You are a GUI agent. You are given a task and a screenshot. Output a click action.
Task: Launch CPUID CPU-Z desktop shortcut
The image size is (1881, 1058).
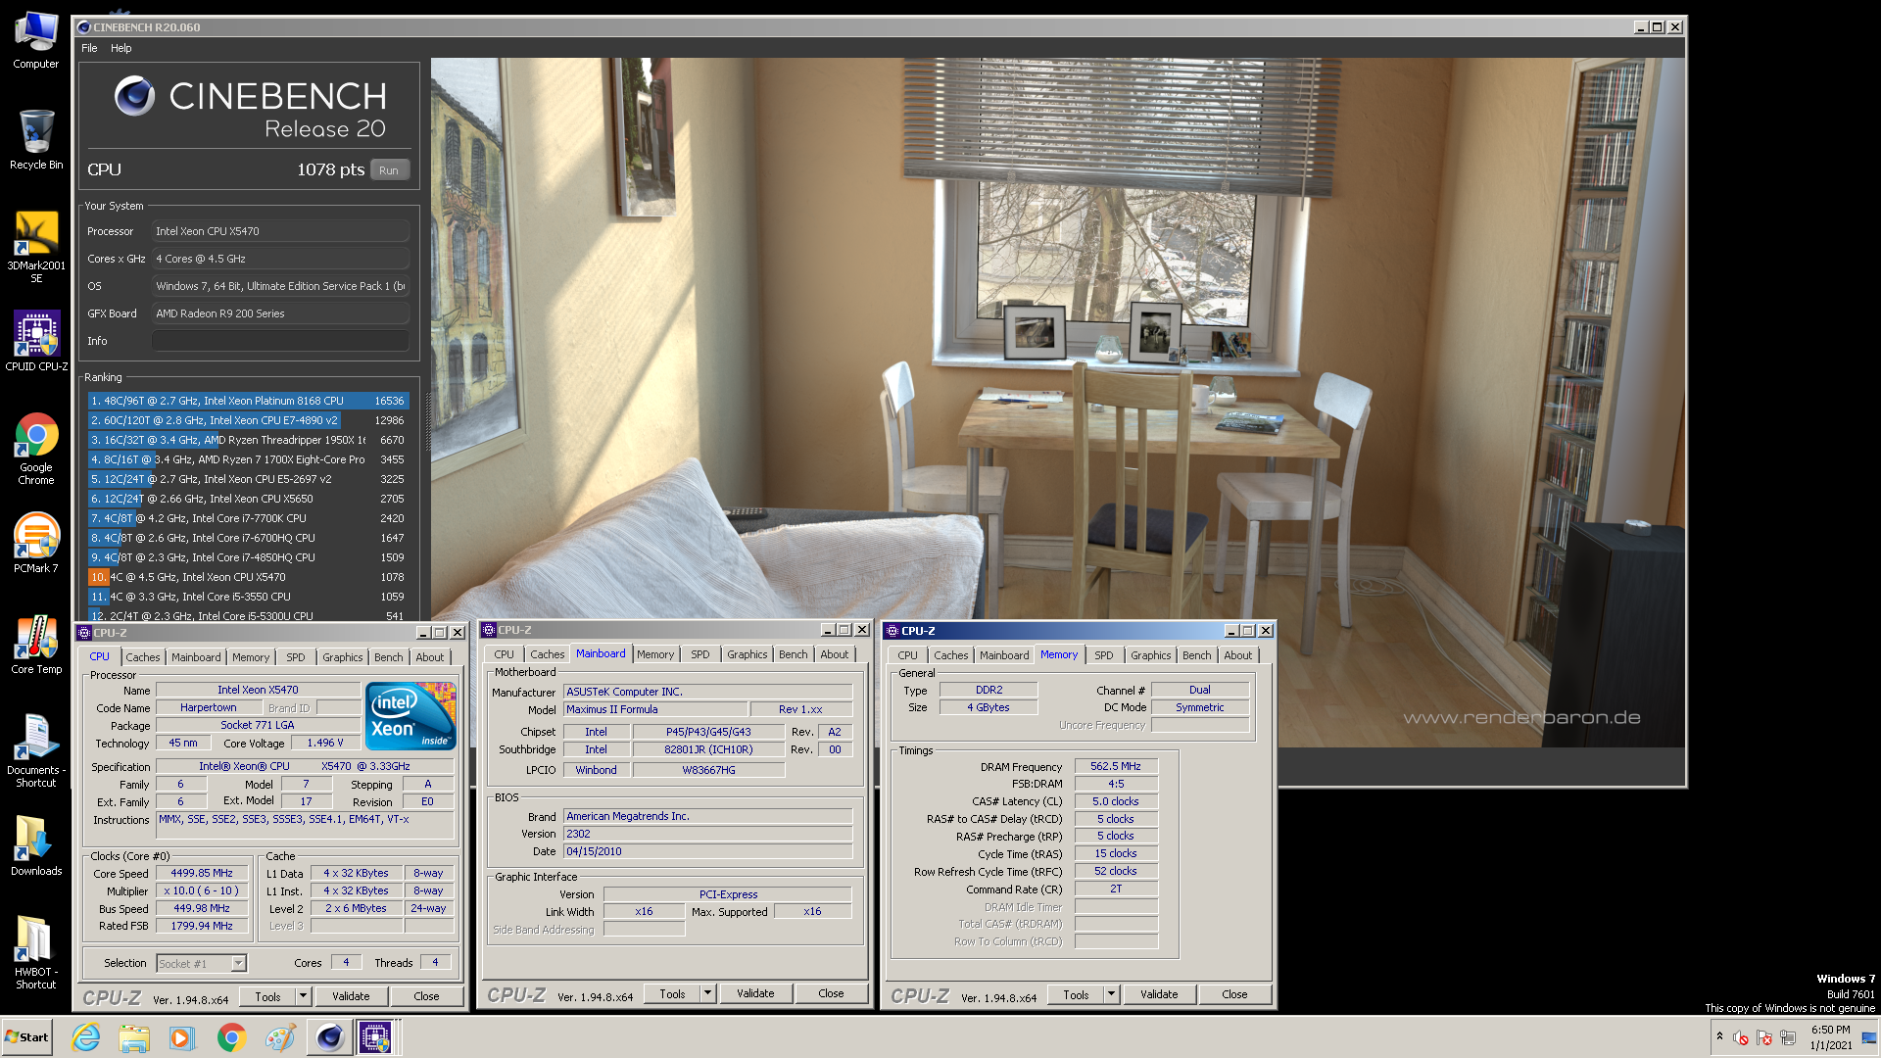36,340
